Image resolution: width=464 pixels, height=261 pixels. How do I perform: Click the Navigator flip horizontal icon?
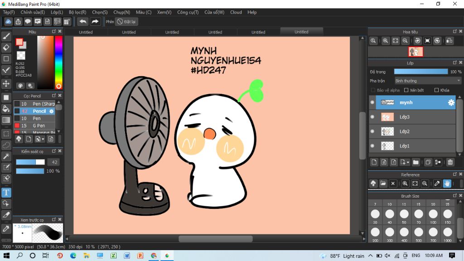point(449,41)
